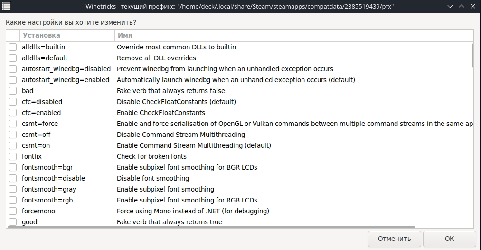Viewport: 481px width, 250px height.
Task: Check the alldlls=default option
Action: pos(13,58)
